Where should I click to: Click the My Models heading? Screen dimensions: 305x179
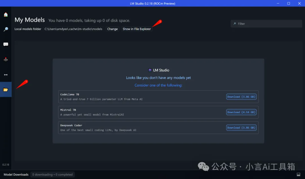tap(30, 20)
